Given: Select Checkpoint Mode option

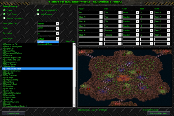Looking at the screenshot, I should click(x=48, y=44).
